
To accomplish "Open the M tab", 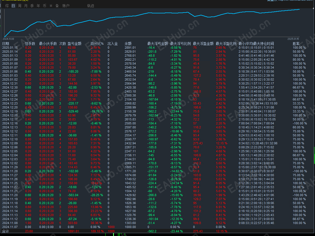I will point(51,6).
